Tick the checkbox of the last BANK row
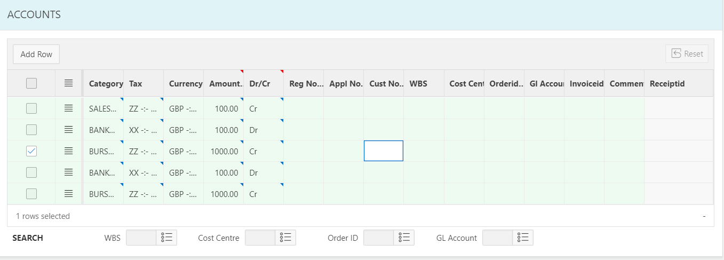Screen dimensions: 724x260 point(31,172)
